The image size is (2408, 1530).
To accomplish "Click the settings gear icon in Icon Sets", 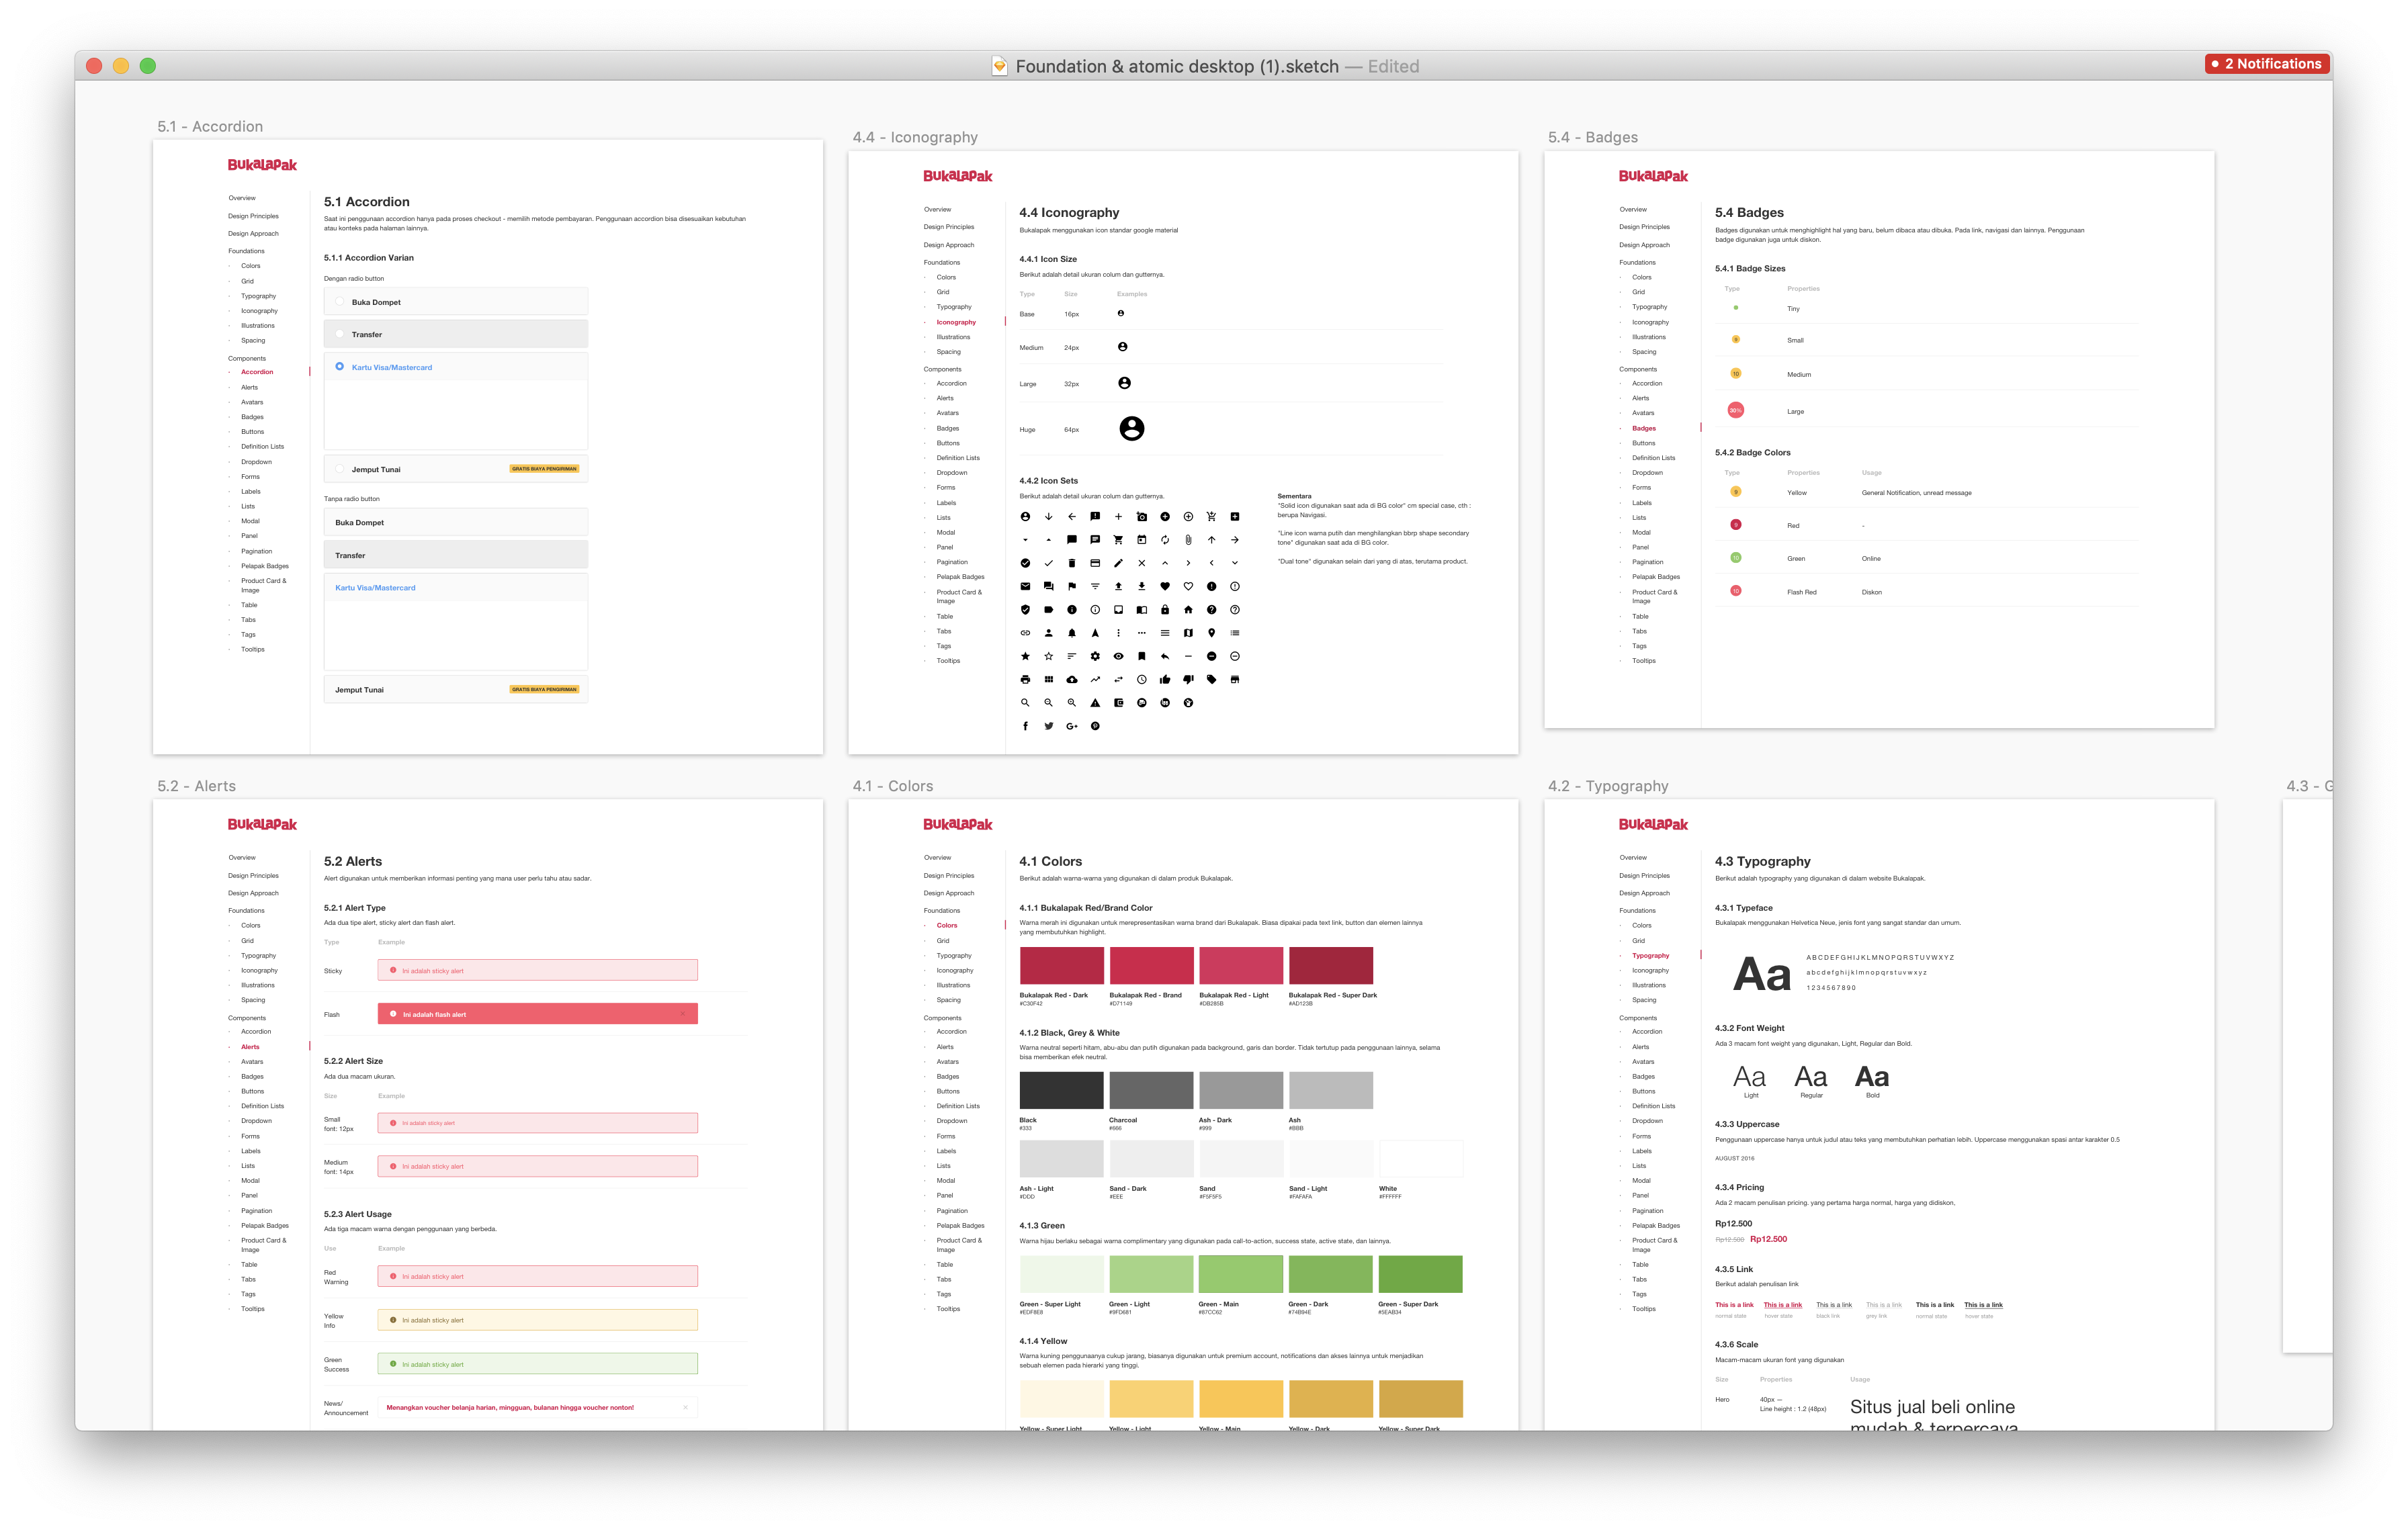I will tap(1095, 657).
